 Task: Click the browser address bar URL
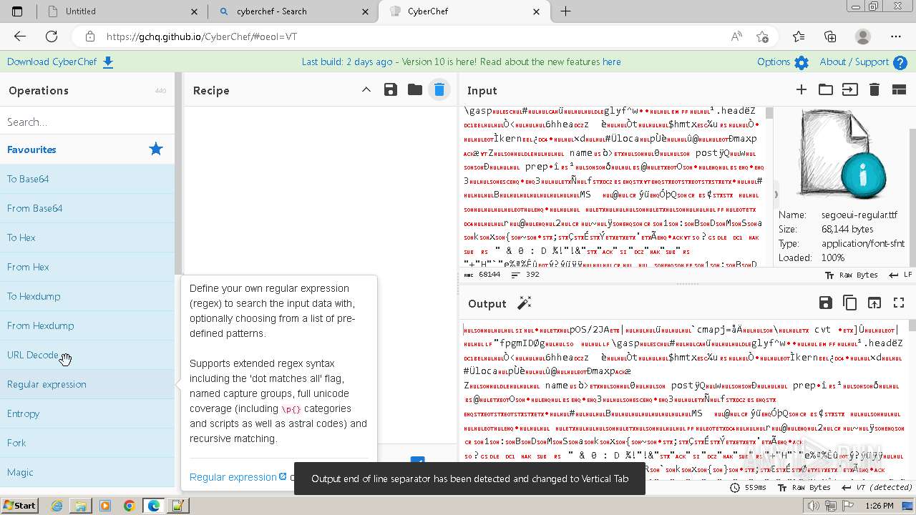(x=202, y=36)
